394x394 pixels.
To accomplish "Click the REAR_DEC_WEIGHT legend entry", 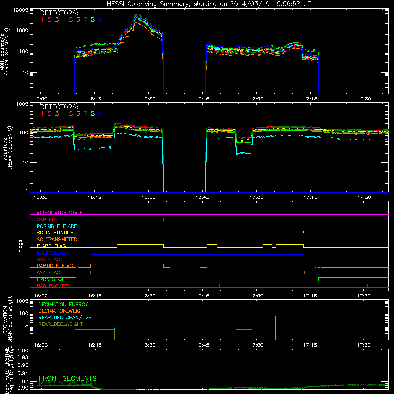I will tap(61, 324).
